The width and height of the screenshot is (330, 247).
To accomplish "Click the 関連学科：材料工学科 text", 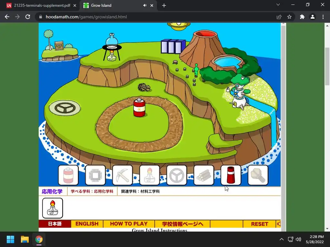I will click(141, 192).
